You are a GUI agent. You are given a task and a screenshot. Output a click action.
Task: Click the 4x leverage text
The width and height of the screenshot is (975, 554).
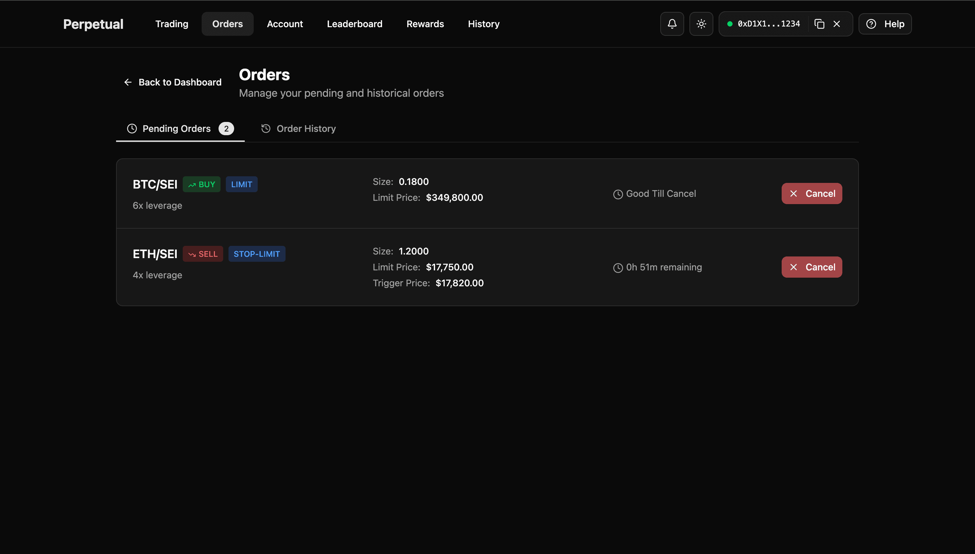[x=157, y=275]
